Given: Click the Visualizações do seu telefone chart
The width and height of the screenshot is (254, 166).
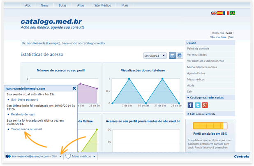Looking at the screenshot, I should point(143,87).
